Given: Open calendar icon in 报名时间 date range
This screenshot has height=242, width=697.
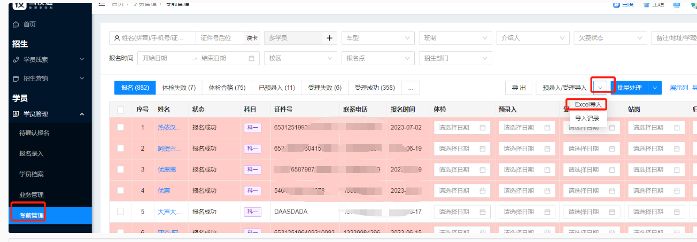Looking at the screenshot, I should (x=251, y=58).
